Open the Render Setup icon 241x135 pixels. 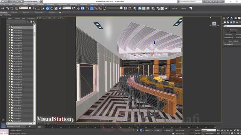tap(158, 8)
